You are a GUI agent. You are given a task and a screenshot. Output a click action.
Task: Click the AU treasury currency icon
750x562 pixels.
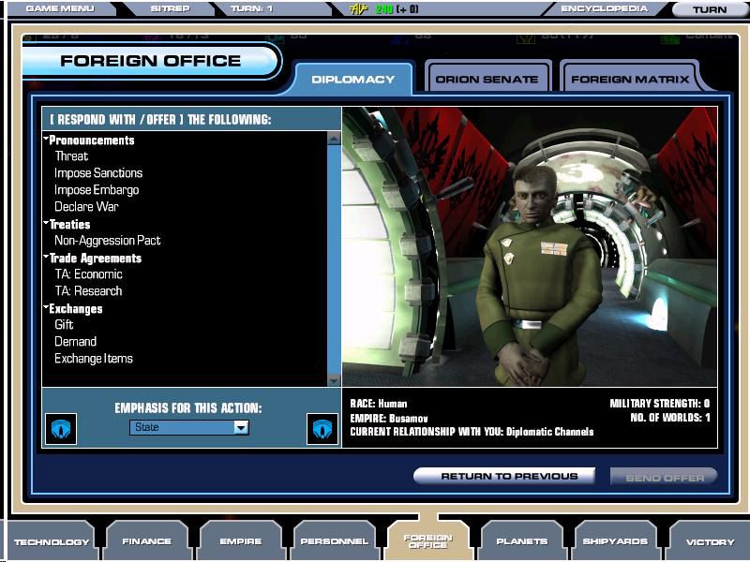(357, 9)
